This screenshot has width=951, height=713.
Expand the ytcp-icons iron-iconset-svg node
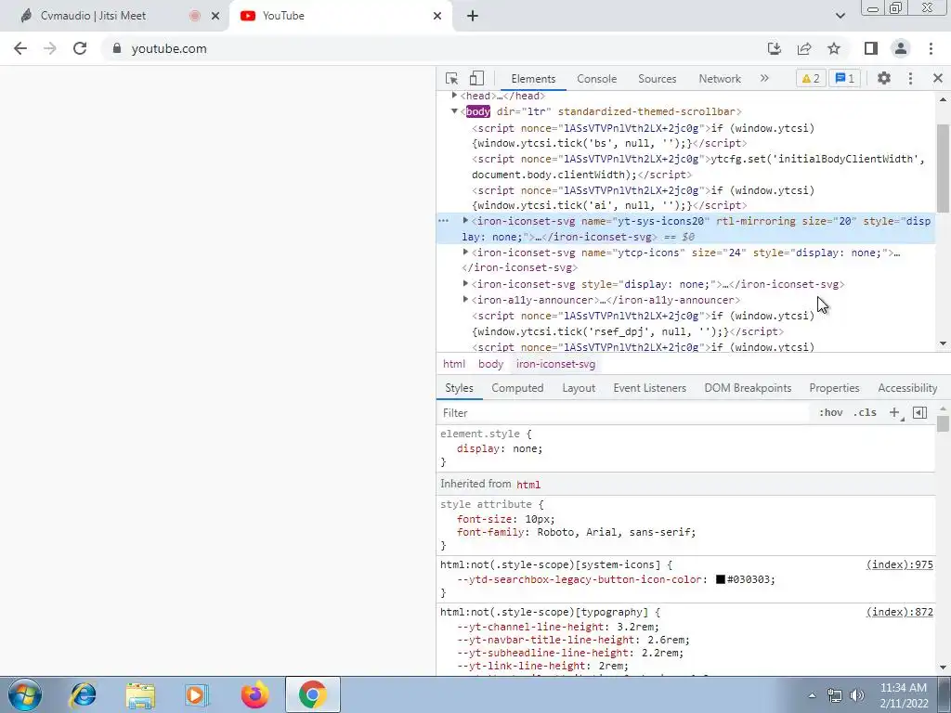coord(466,253)
